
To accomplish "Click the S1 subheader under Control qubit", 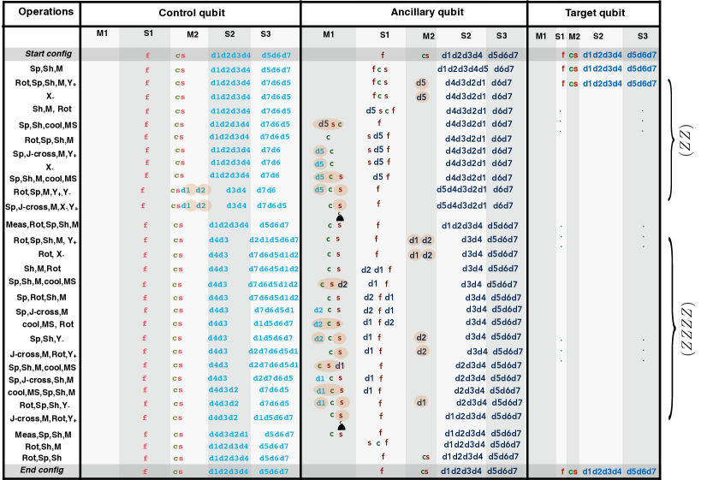I will pos(148,33).
